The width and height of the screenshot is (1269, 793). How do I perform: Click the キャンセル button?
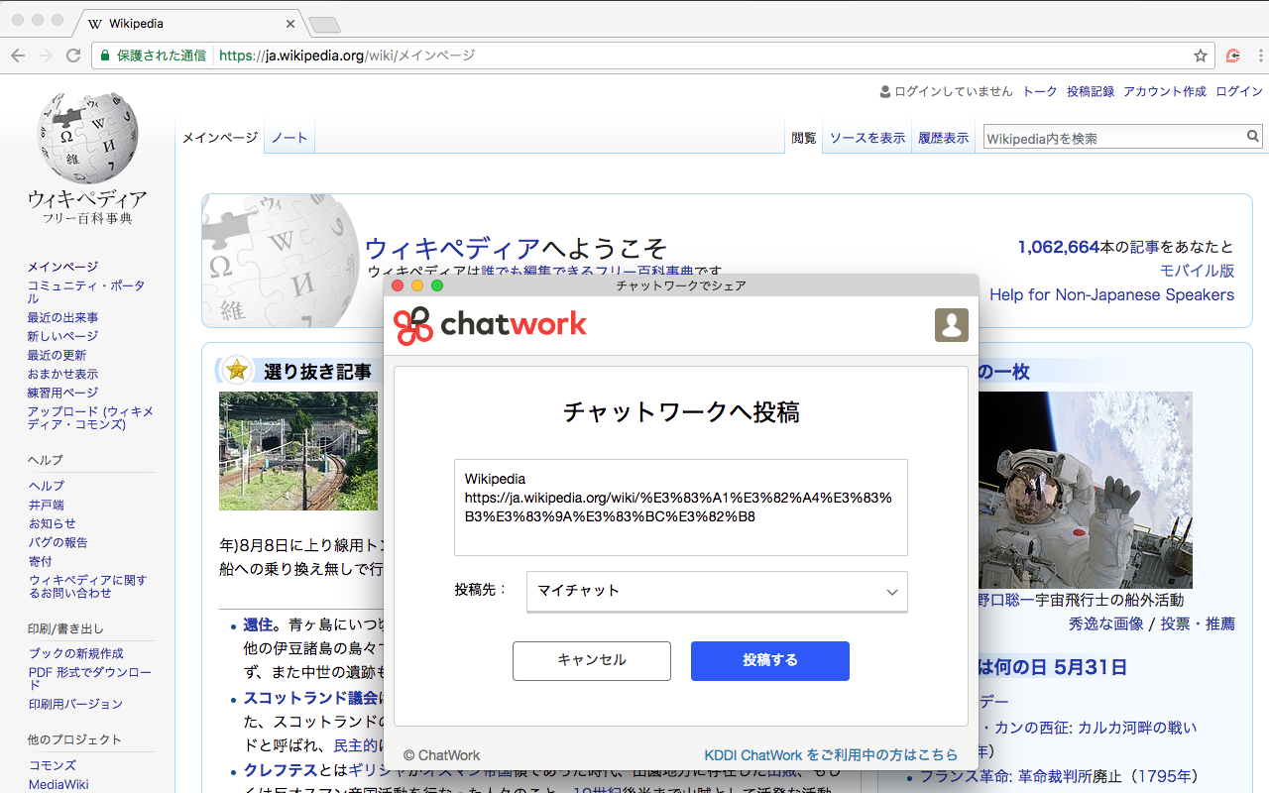click(592, 660)
